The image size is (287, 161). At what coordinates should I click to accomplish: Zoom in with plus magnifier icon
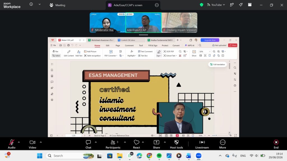(219, 51)
